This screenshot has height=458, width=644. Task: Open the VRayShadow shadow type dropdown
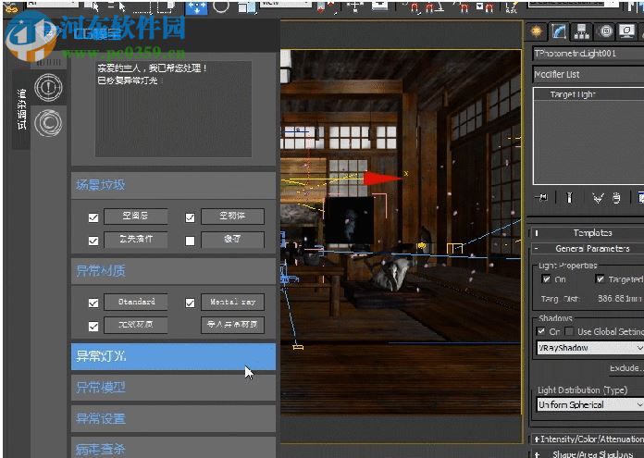click(x=590, y=348)
